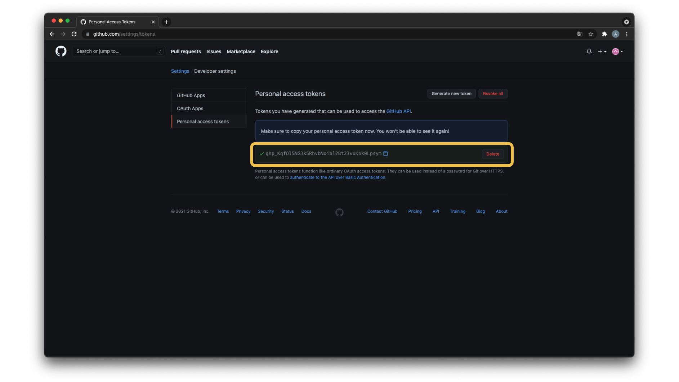Open Issues in the header

(214, 51)
